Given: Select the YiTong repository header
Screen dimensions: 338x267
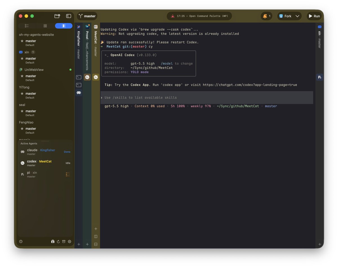Looking at the screenshot, I should click(24, 87).
